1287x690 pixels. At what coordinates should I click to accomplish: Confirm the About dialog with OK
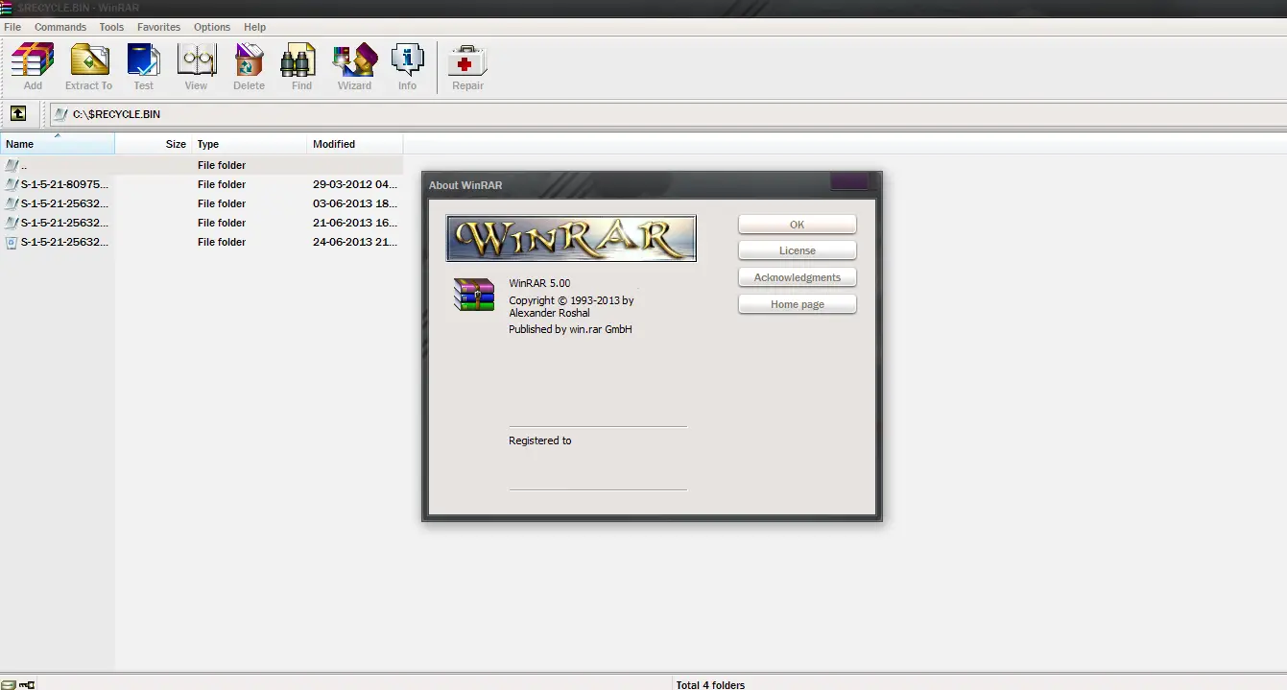(x=797, y=225)
